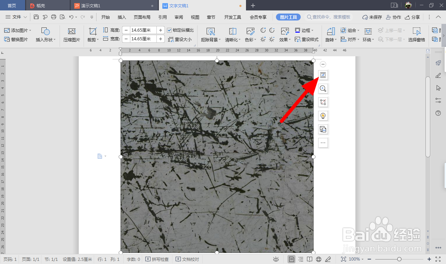Expand the 添加图片 dropdown arrow

30,31
